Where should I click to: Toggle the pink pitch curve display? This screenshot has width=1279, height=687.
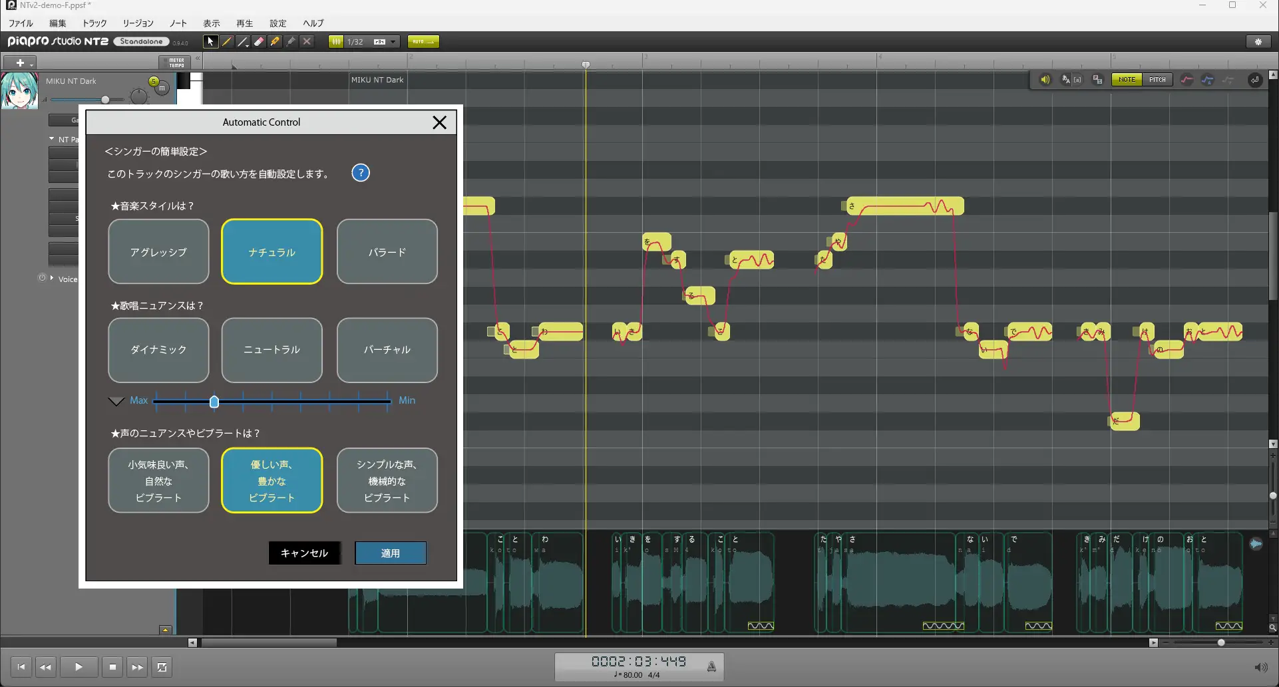pos(1187,79)
